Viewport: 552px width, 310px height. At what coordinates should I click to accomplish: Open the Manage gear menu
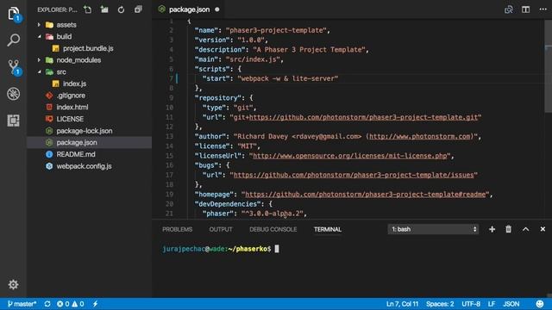click(x=14, y=284)
